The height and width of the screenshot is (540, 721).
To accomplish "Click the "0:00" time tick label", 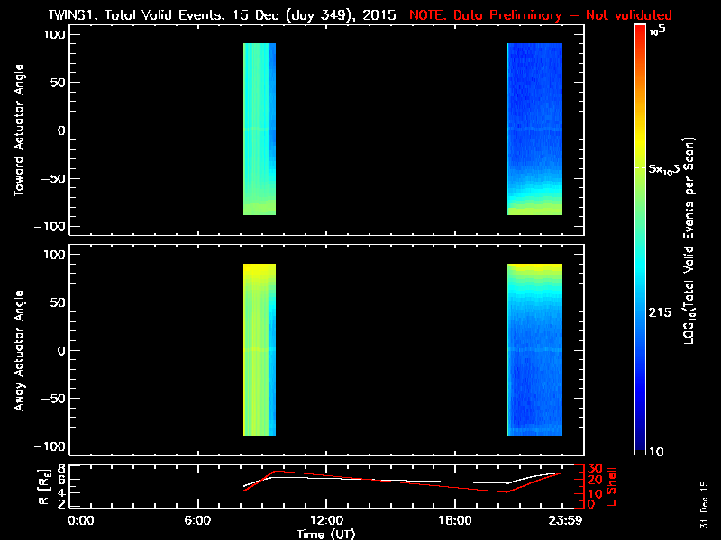I will [80, 520].
